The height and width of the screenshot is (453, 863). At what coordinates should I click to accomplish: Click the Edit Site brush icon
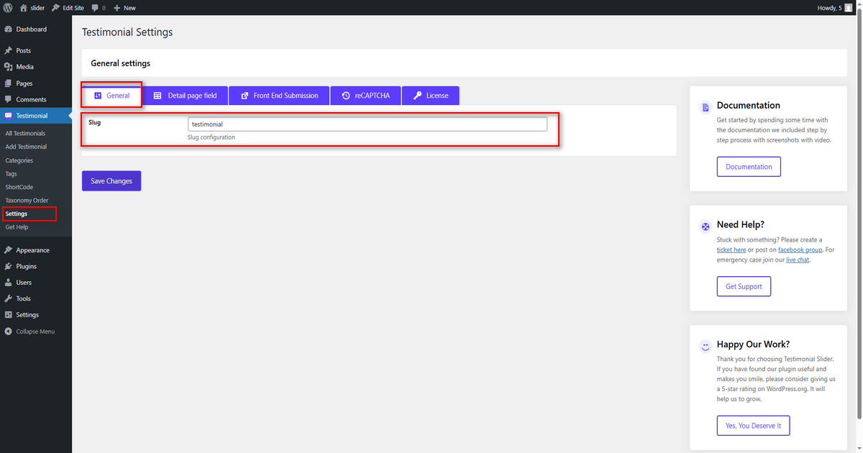[55, 7]
